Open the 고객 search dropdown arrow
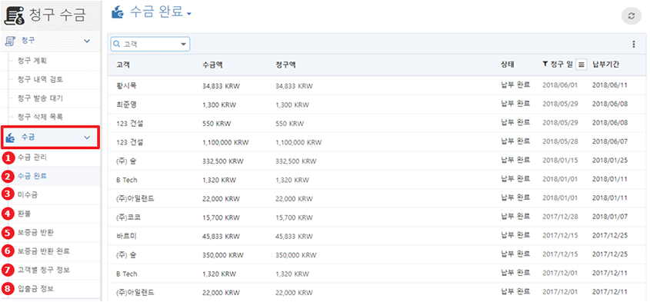 [x=183, y=45]
